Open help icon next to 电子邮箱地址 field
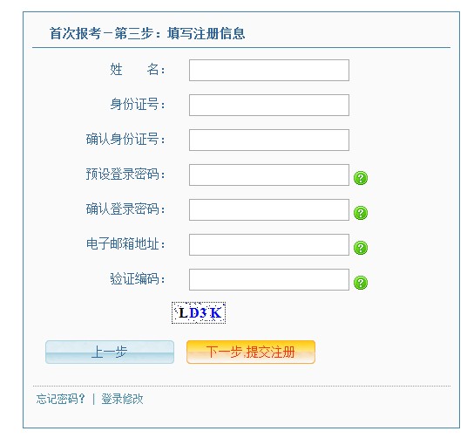Screen dimensions: 467x438 [361, 248]
